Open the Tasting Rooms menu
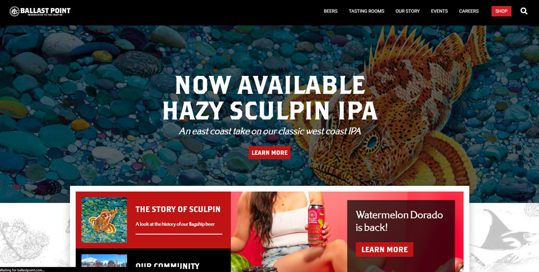Screen dimensions: 539x272 (367, 11)
